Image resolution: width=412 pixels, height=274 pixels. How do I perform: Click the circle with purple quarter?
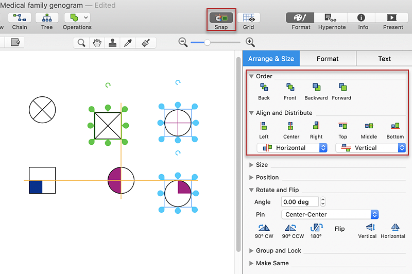tap(178, 193)
